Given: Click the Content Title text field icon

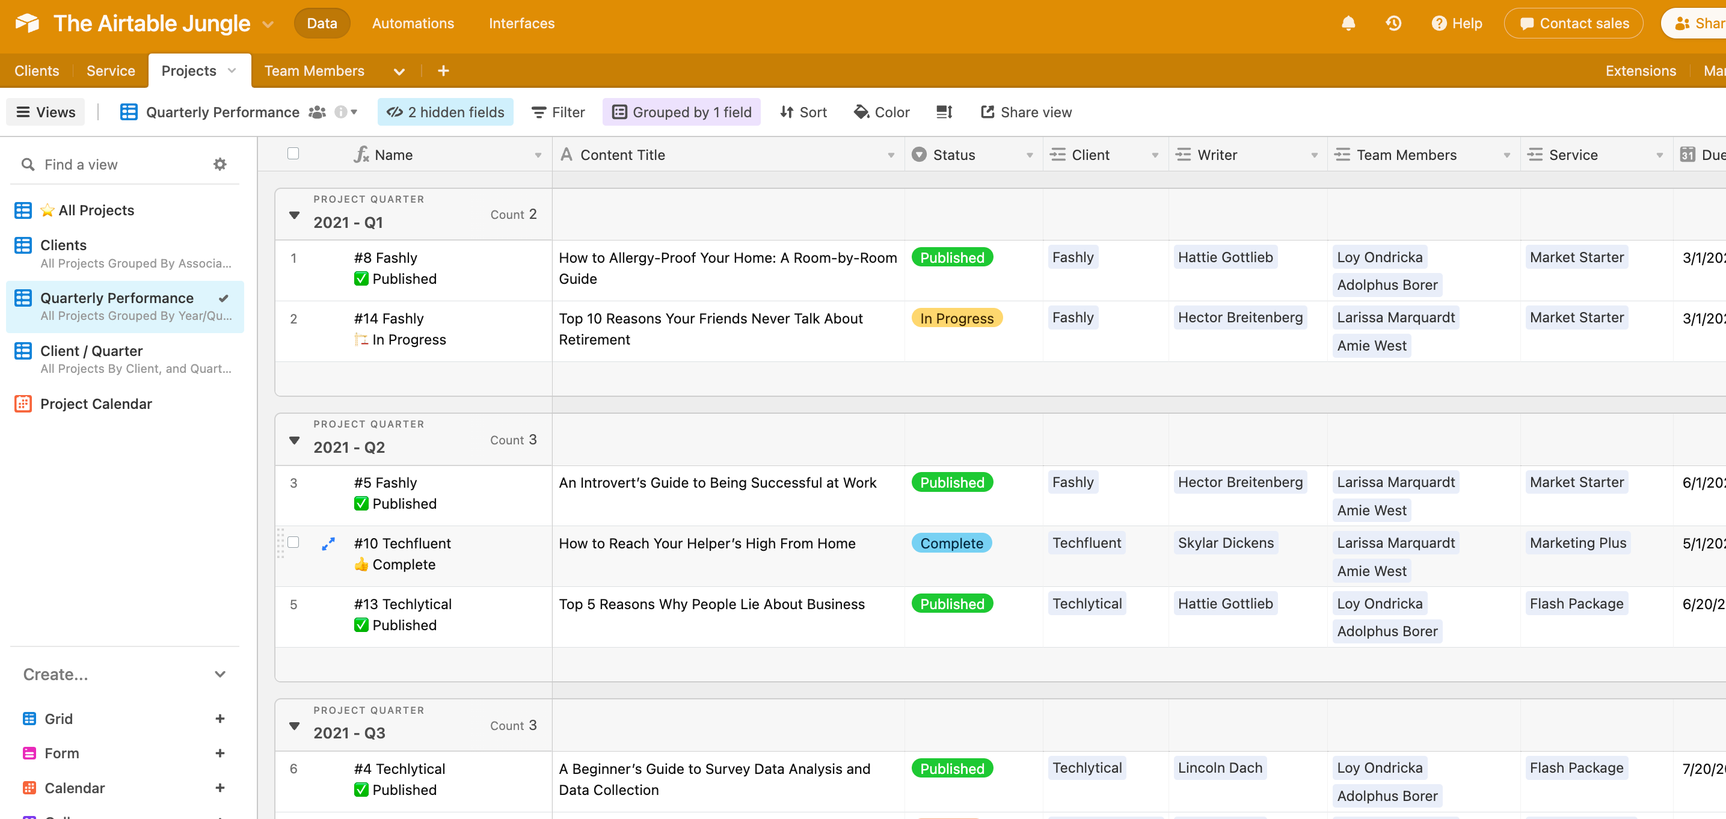Looking at the screenshot, I should pyautogui.click(x=566, y=155).
